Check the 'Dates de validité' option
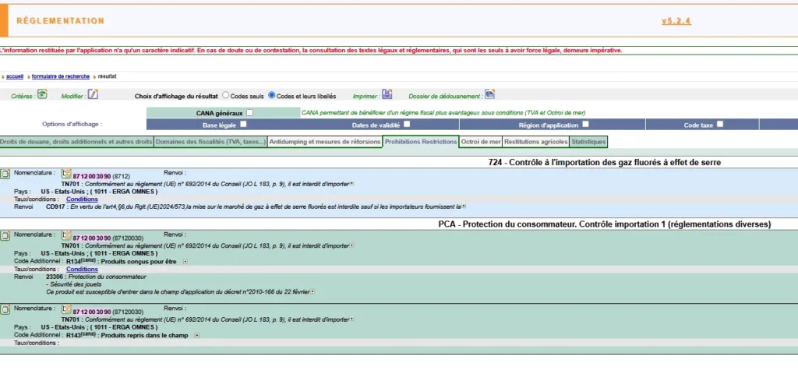 pos(404,124)
